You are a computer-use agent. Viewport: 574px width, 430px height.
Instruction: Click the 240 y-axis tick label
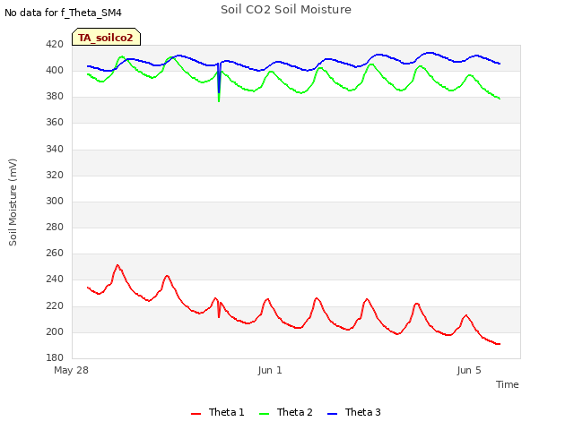pos(55,279)
